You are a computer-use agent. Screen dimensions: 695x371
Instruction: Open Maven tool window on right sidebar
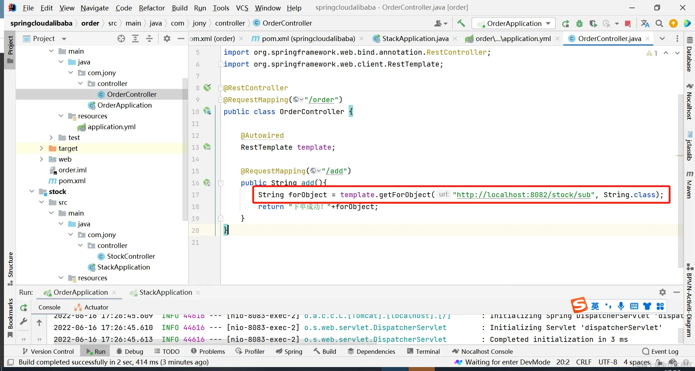point(689,184)
